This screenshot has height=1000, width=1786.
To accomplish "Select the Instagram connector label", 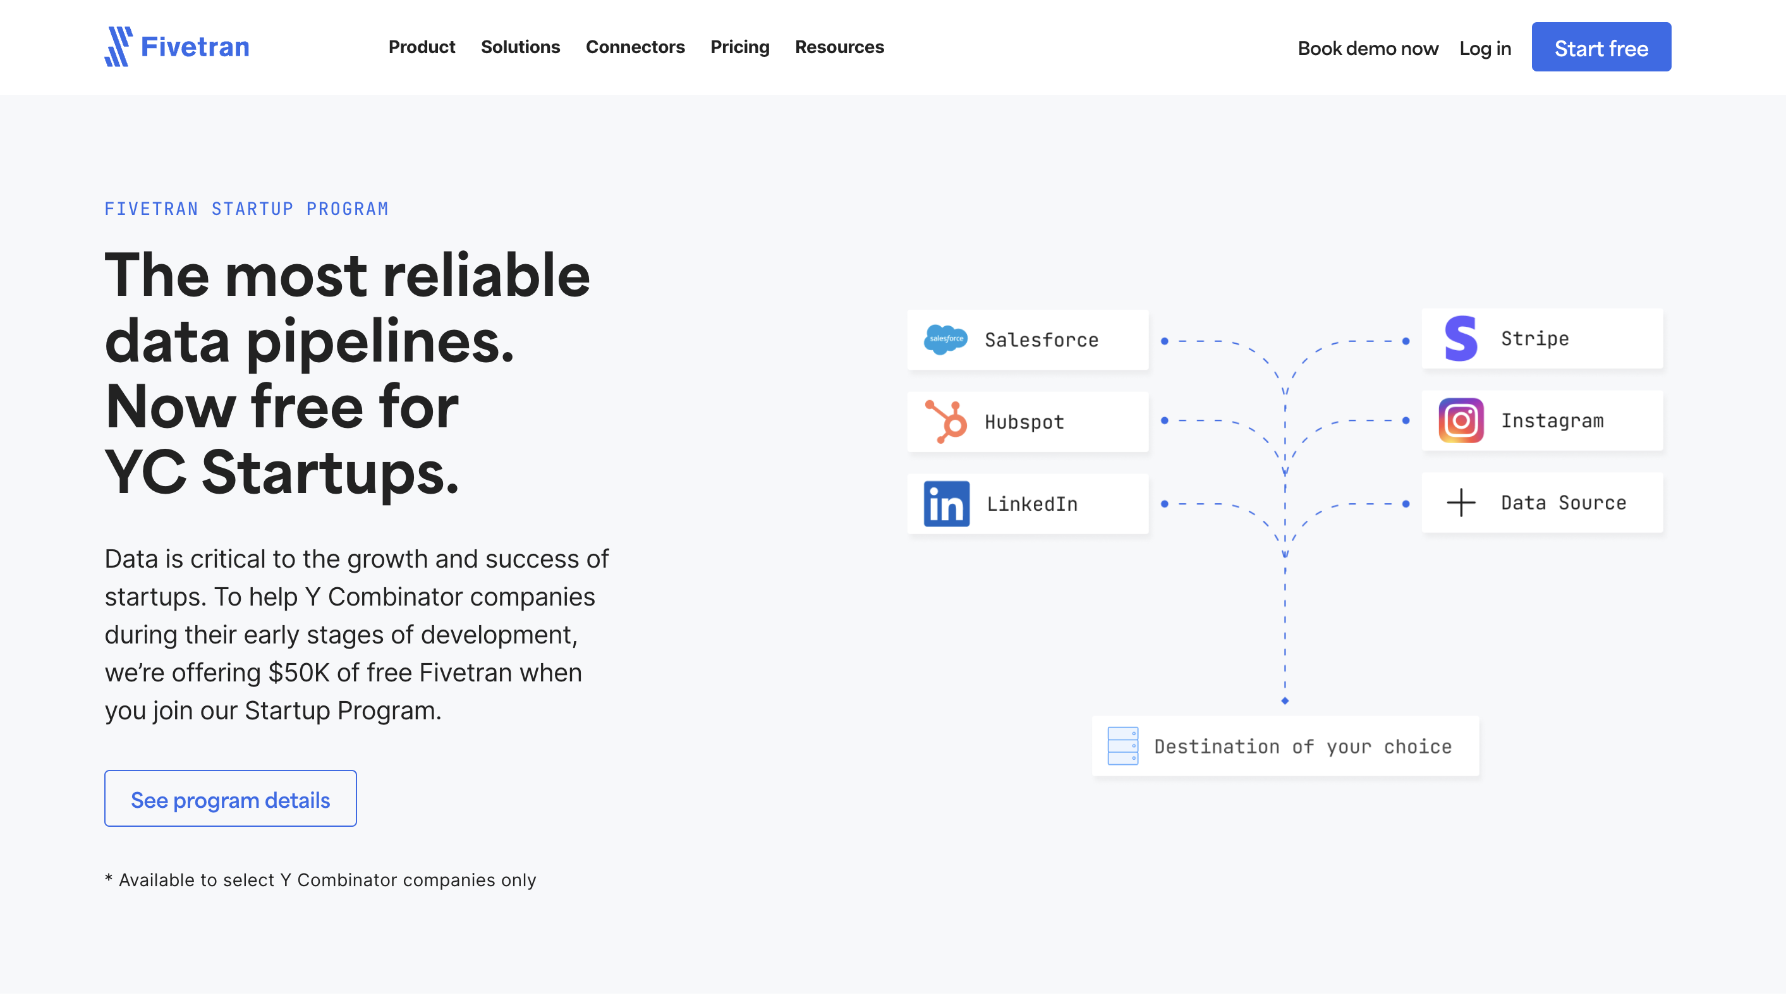I will (x=1552, y=421).
